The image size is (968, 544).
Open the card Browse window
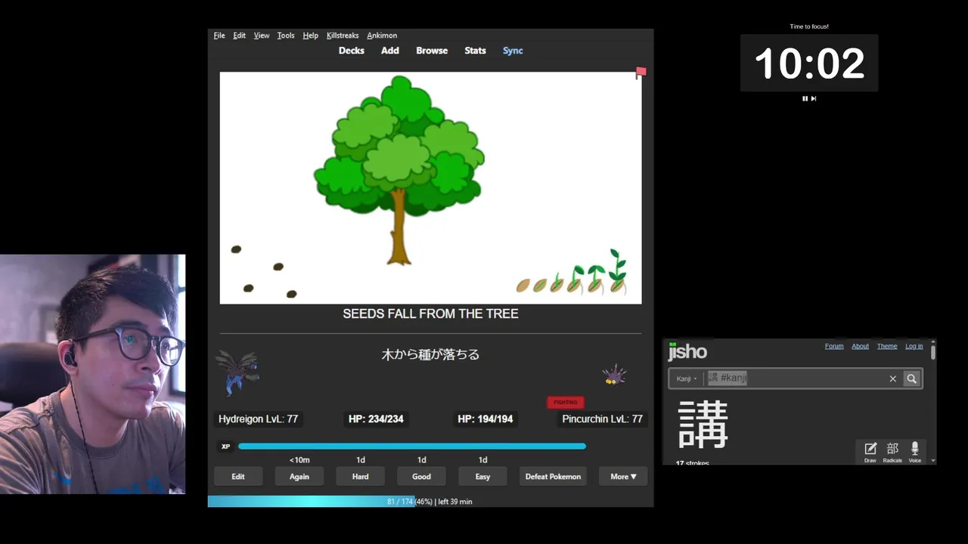[x=432, y=51]
